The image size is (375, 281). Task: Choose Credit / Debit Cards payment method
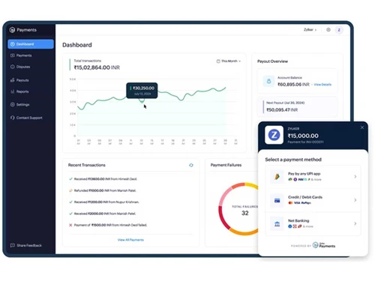[313, 200]
